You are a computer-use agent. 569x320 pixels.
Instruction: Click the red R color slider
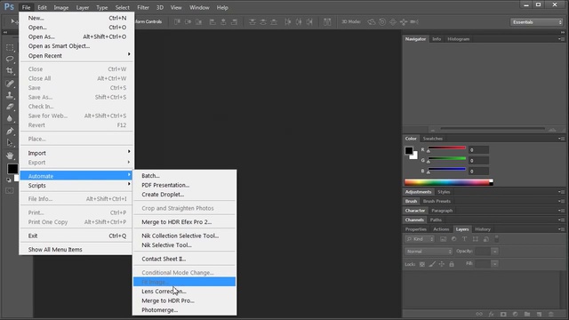click(446, 148)
